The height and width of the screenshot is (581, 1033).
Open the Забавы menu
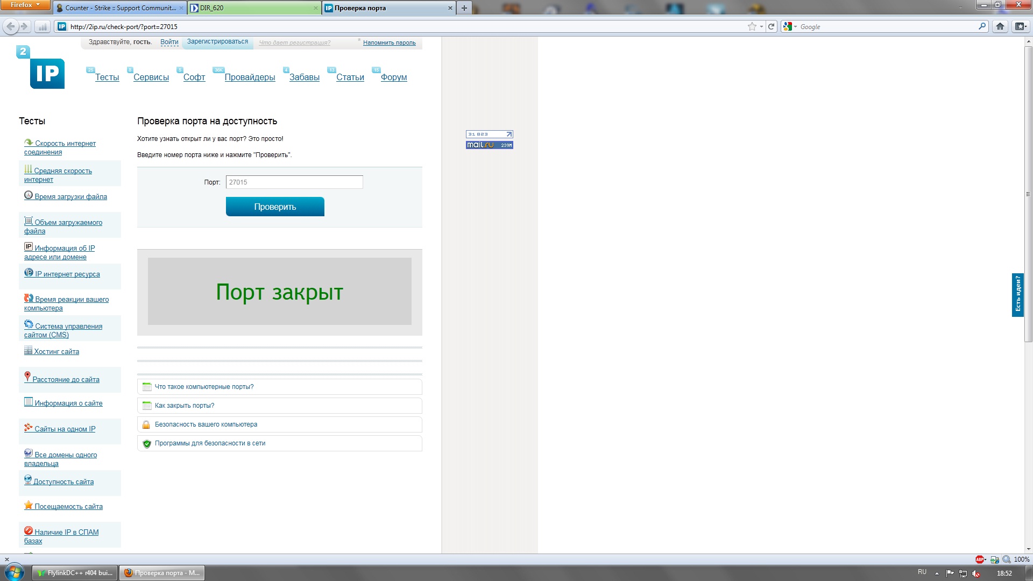click(x=305, y=77)
